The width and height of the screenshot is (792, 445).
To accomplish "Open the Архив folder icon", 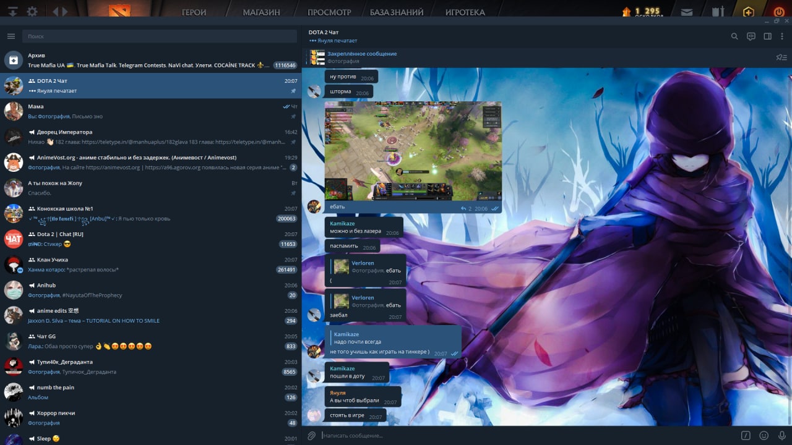I will click(x=14, y=60).
